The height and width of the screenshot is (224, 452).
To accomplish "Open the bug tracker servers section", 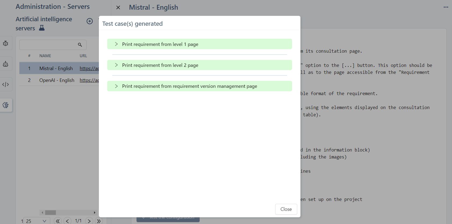I will point(6,44).
